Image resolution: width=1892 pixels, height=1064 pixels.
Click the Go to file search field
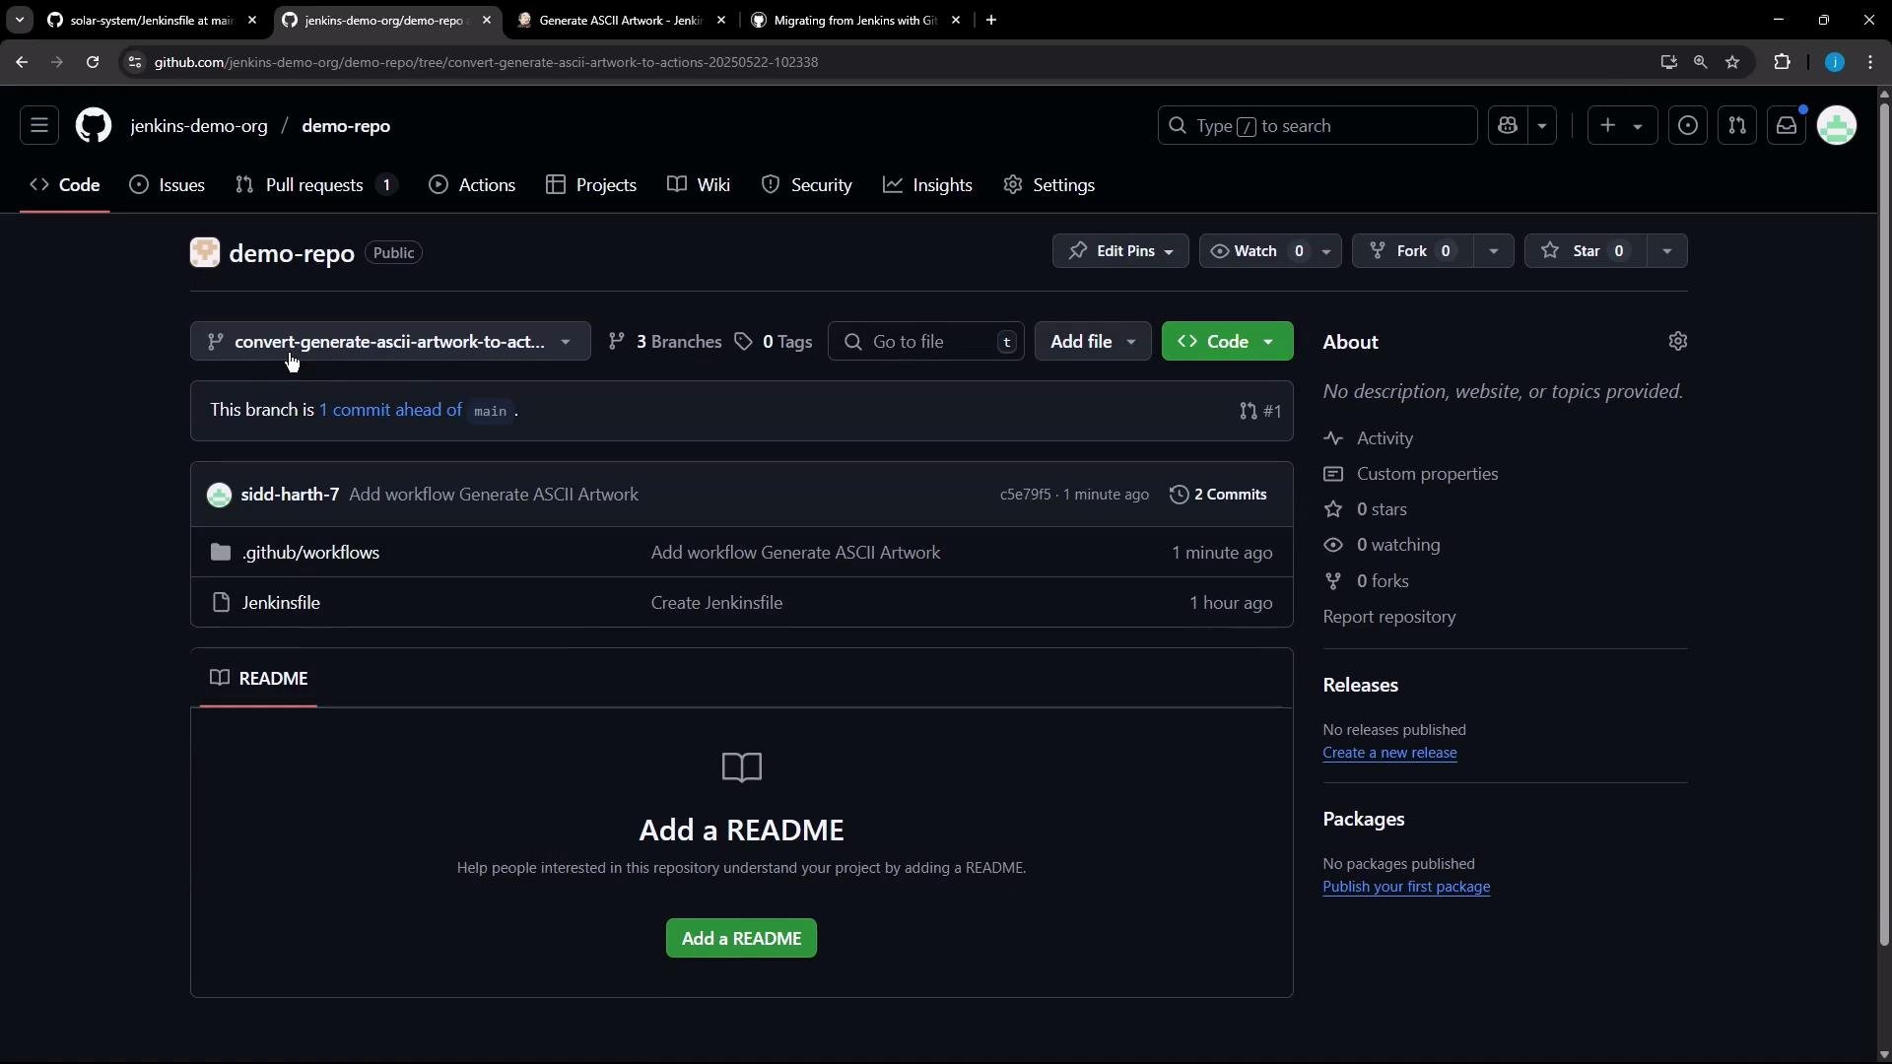pyautogui.click(x=926, y=342)
